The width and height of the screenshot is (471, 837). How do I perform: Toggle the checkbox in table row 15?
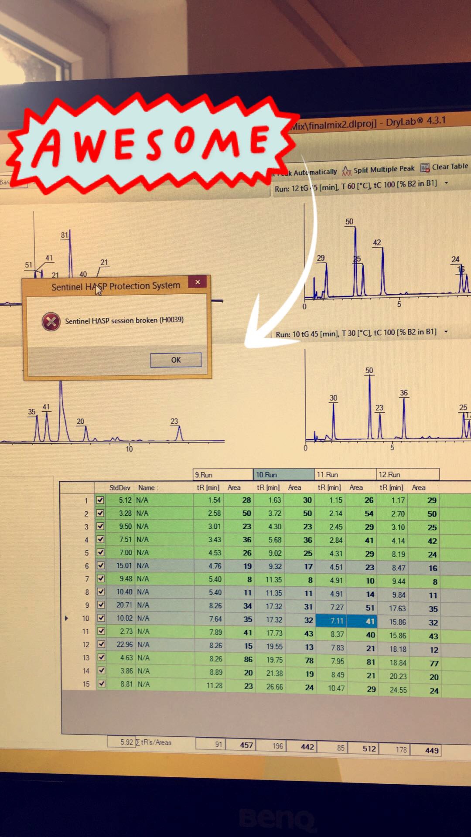(102, 684)
